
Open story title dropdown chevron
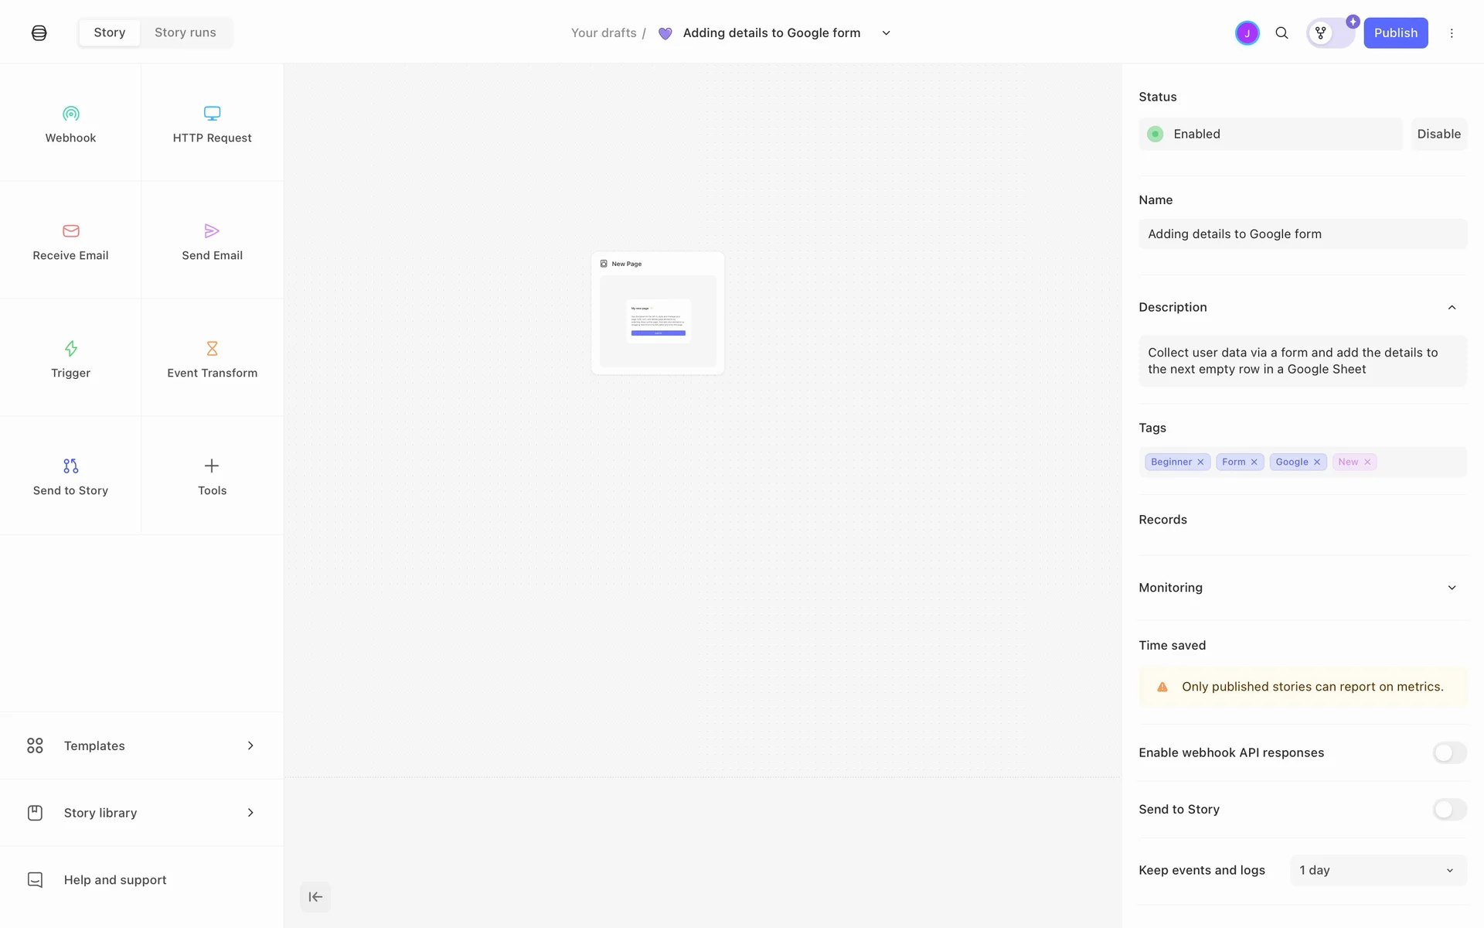click(887, 33)
